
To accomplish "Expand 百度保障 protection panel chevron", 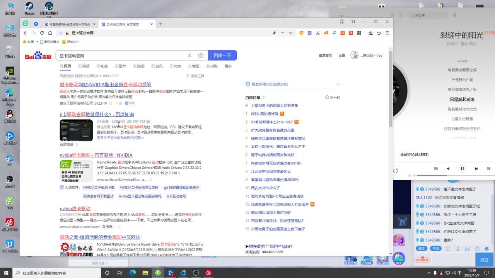I will coord(338,84).
